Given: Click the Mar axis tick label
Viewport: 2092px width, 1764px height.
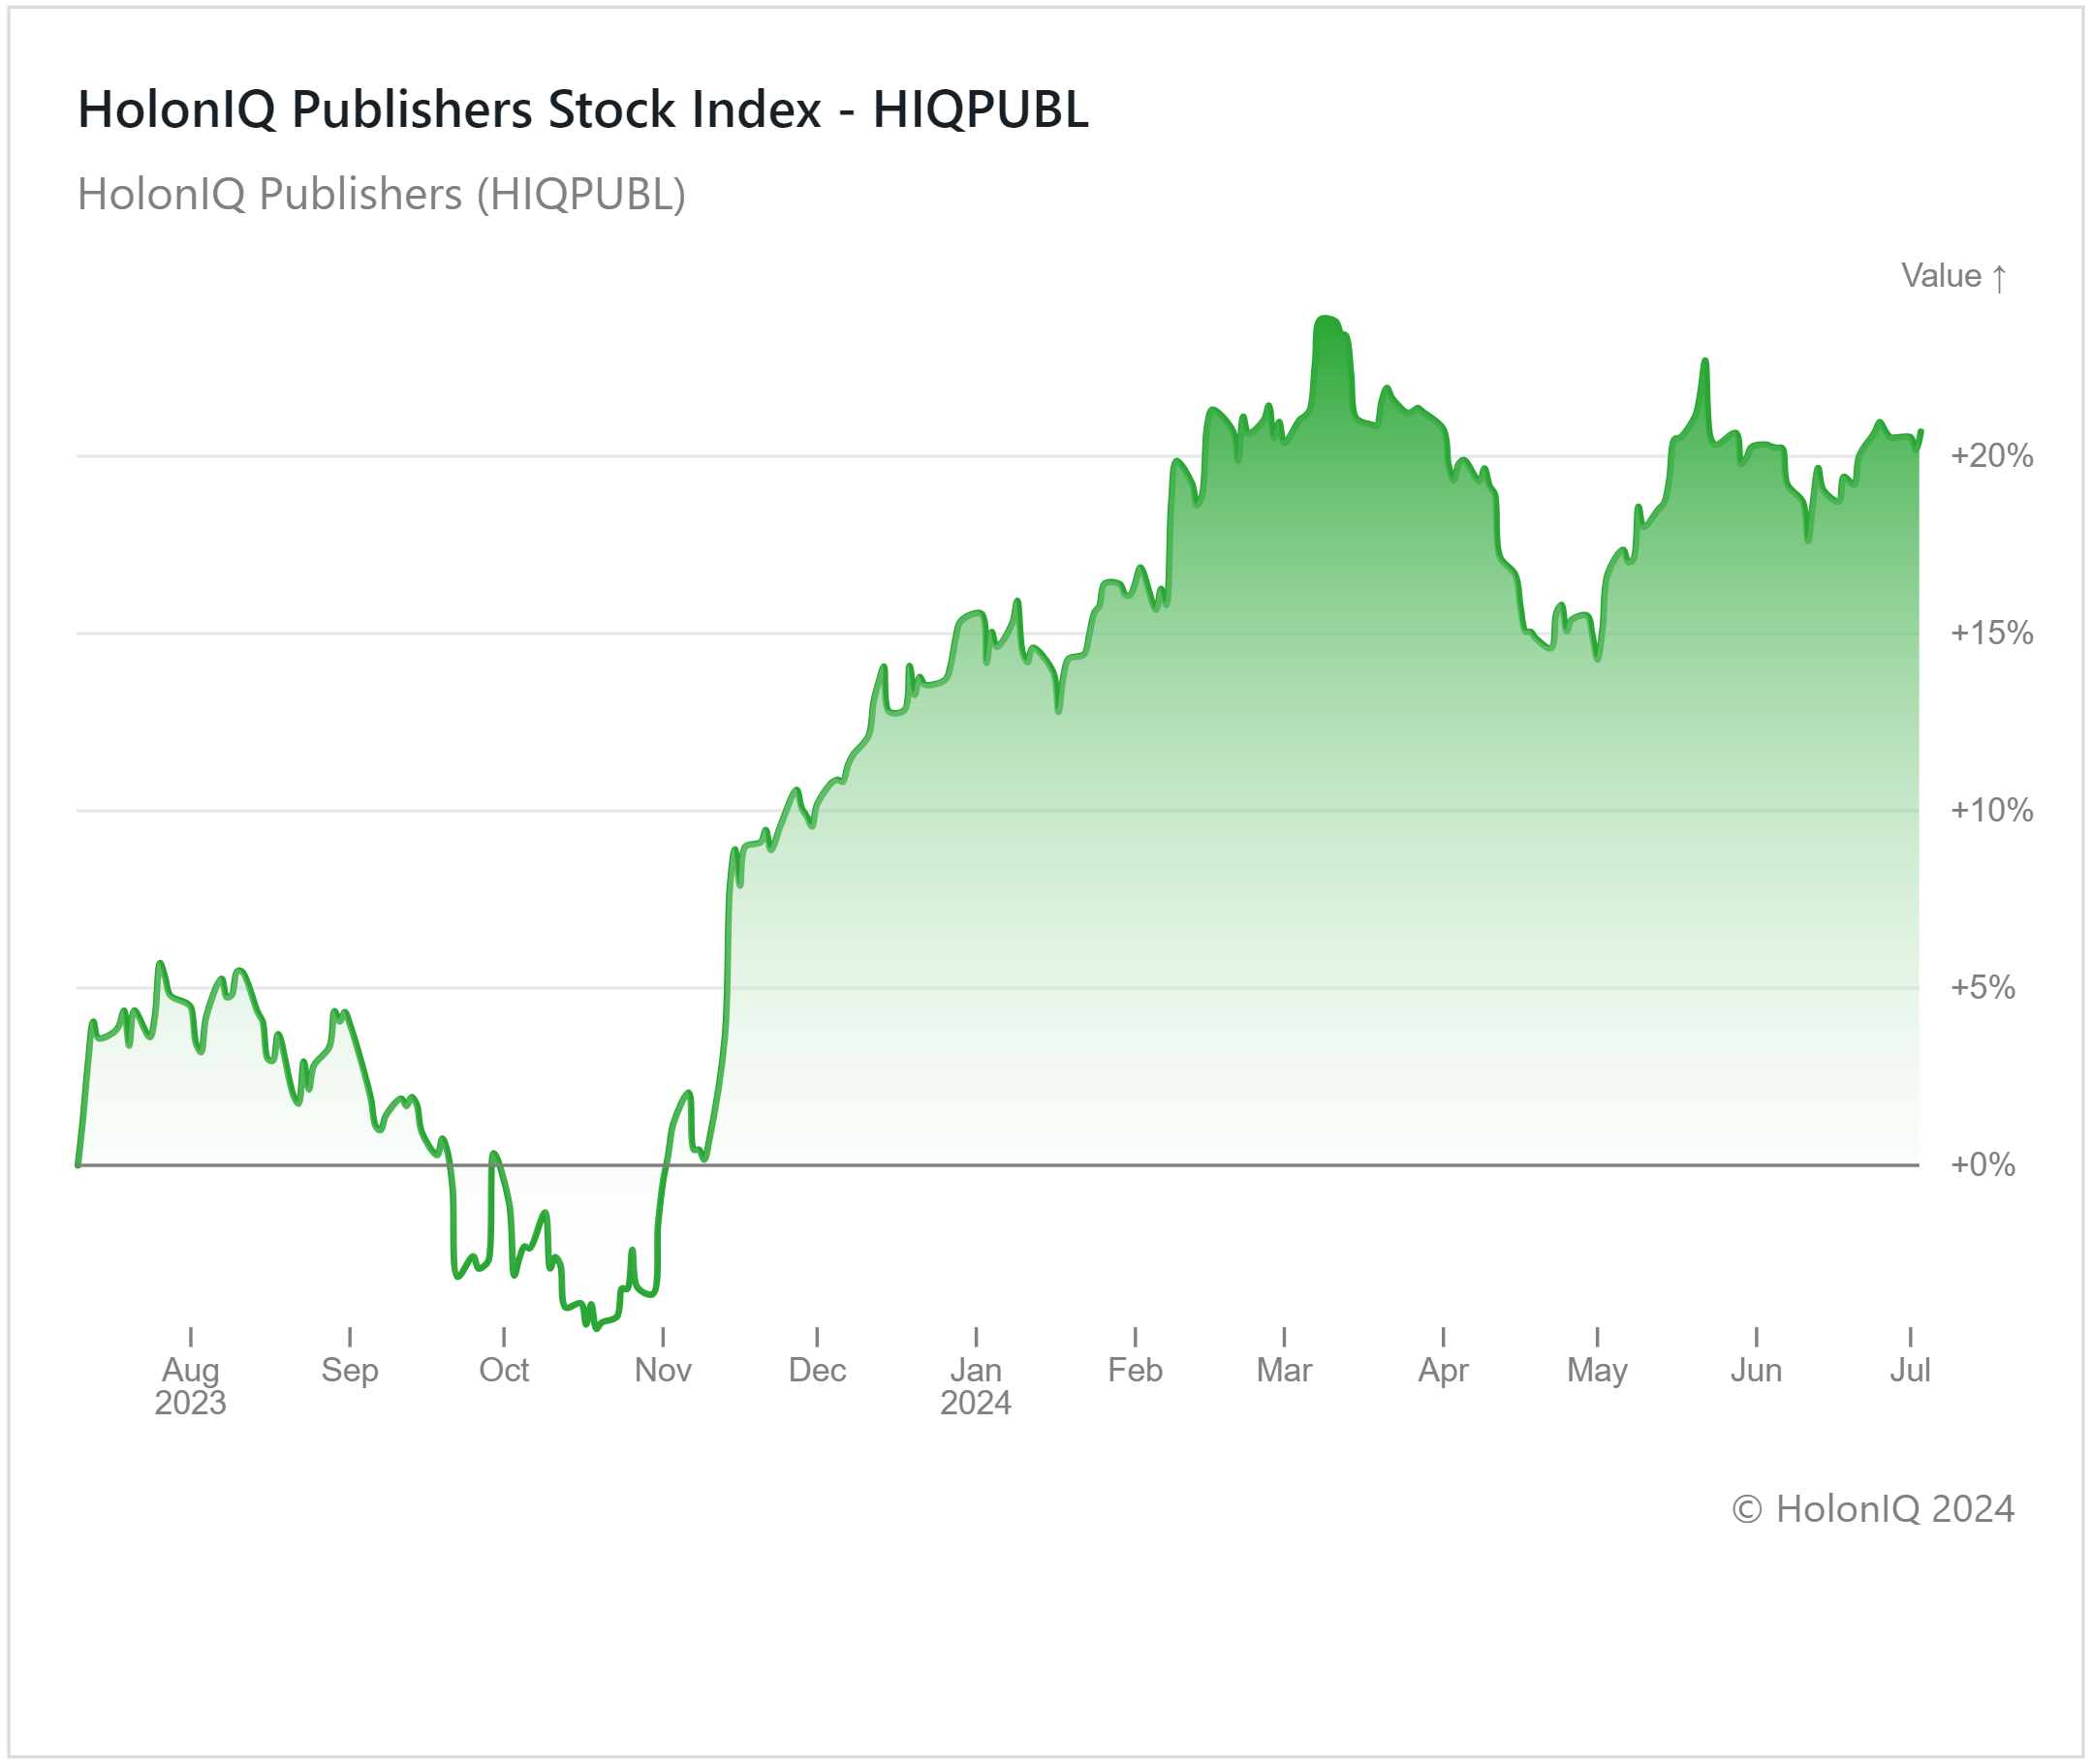Looking at the screenshot, I should point(1284,1370).
